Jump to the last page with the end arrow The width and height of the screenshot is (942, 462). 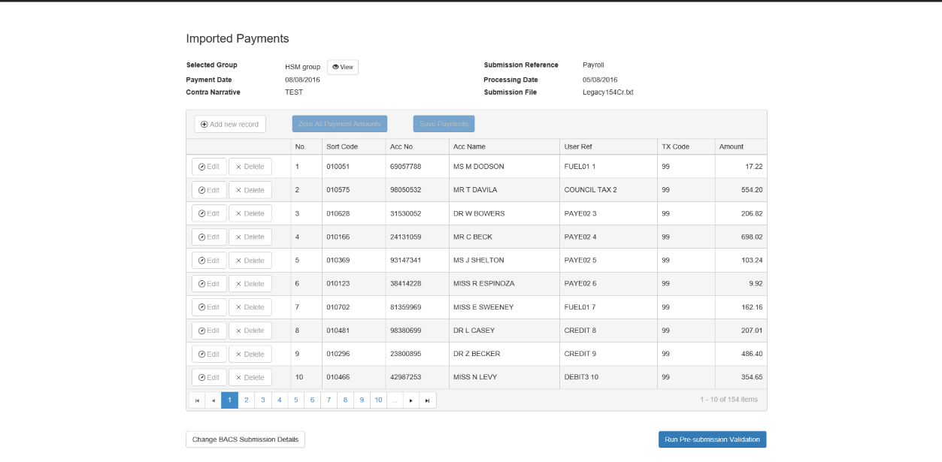click(x=427, y=400)
